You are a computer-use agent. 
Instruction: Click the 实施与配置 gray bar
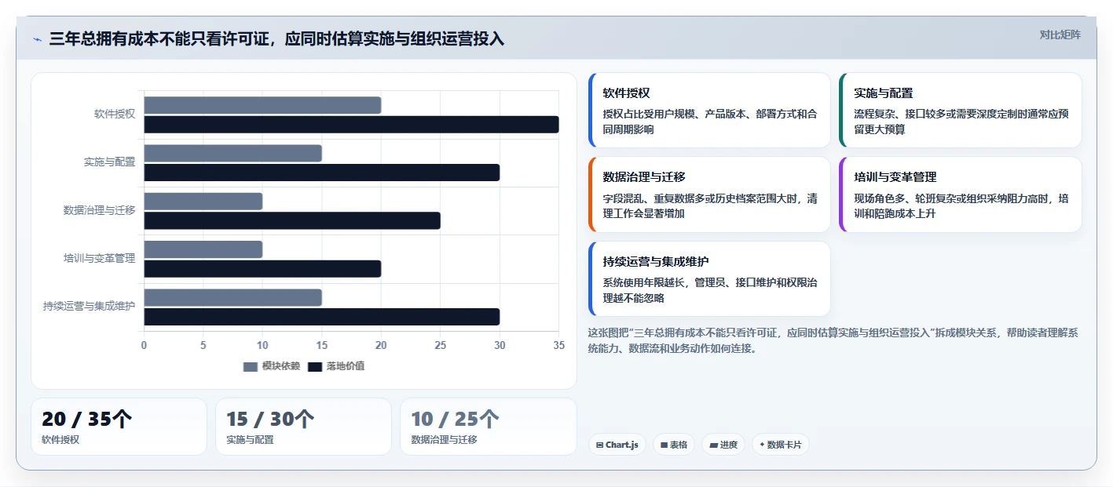[232, 153]
